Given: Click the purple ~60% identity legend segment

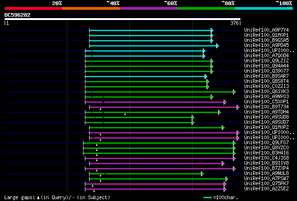Looking at the screenshot, I should click(x=148, y=8).
